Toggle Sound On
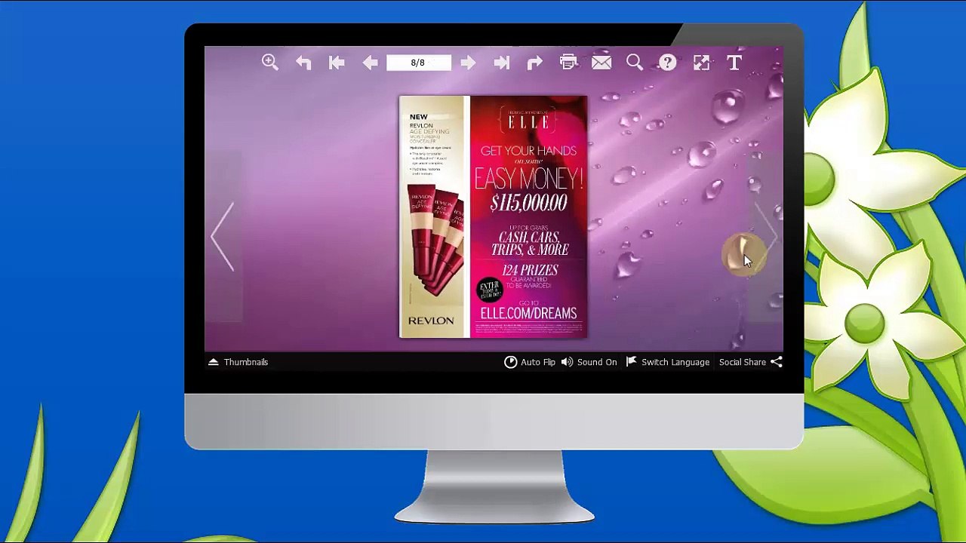966x543 pixels. coord(589,362)
